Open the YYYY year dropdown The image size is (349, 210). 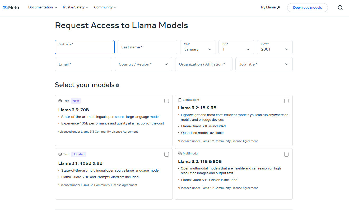pyautogui.click(x=275, y=47)
